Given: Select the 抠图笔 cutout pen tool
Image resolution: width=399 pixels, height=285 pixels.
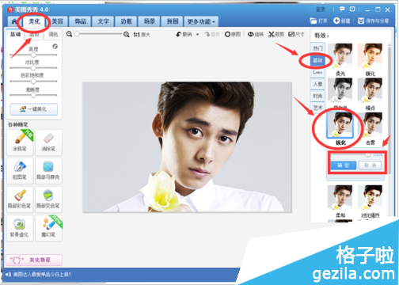Looking at the screenshot, I should [x=20, y=171].
